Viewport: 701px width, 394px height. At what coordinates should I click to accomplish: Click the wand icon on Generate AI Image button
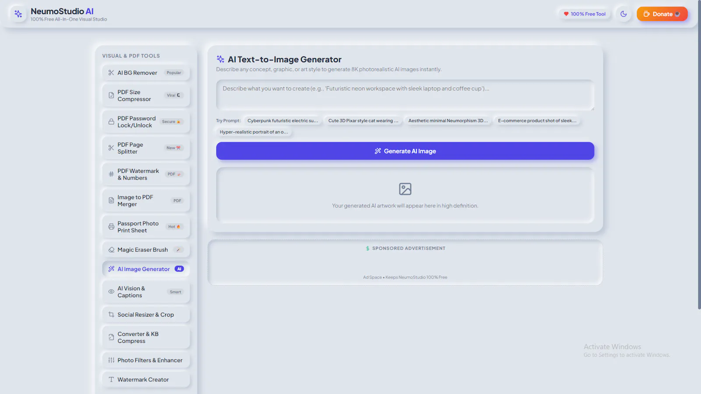(378, 151)
